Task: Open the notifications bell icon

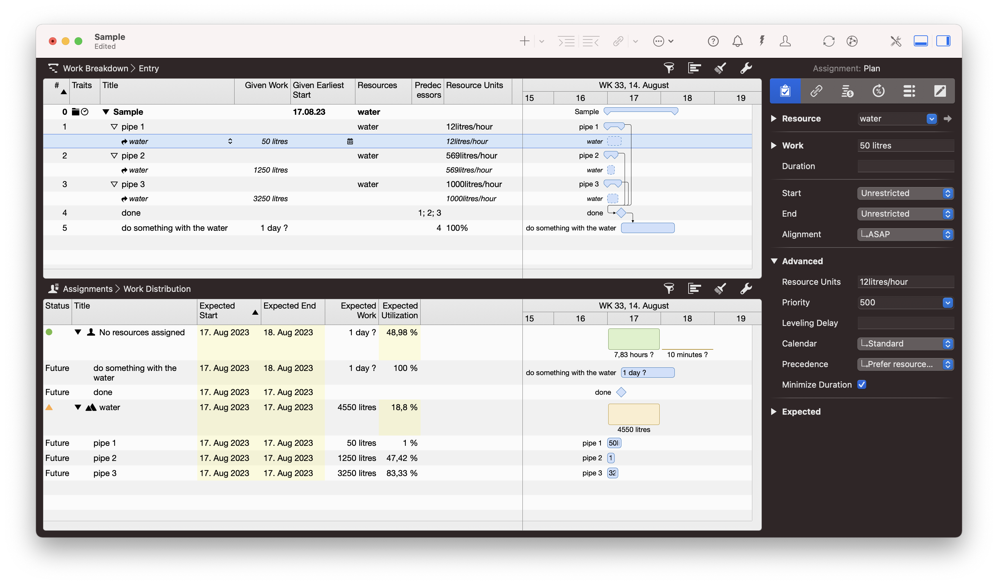Action: 737,41
